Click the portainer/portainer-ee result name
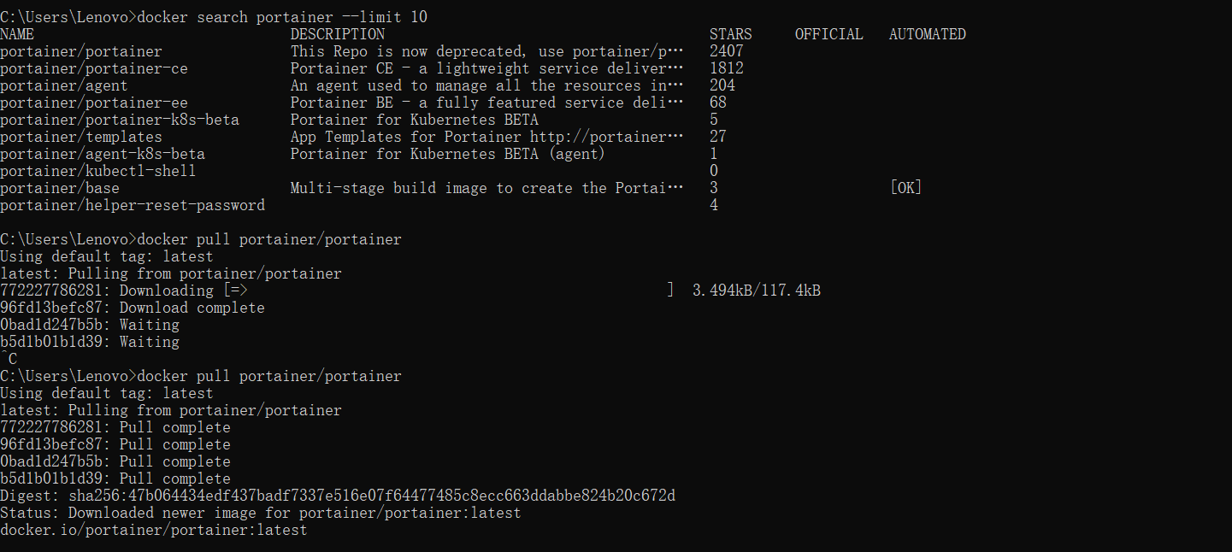1232x552 pixels. click(x=94, y=103)
